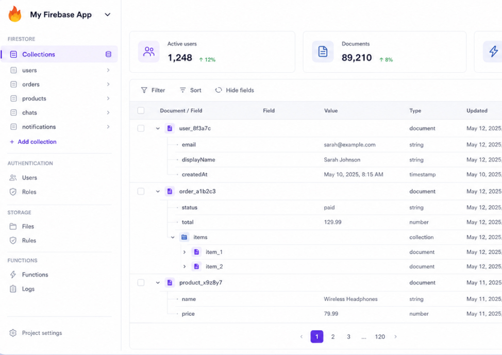Expand the products collection chevron
The height and width of the screenshot is (355, 502).
108,98
